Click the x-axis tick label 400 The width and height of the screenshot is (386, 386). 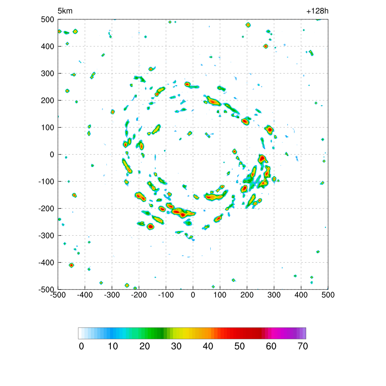[301, 295]
